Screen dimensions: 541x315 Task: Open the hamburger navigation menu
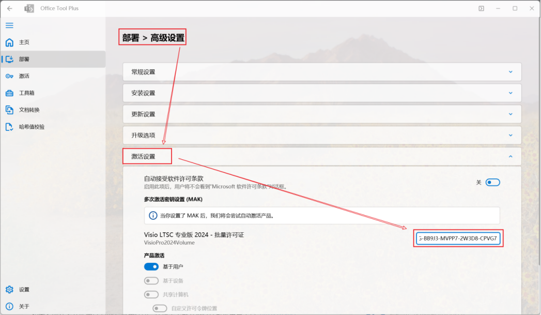pyautogui.click(x=9, y=25)
